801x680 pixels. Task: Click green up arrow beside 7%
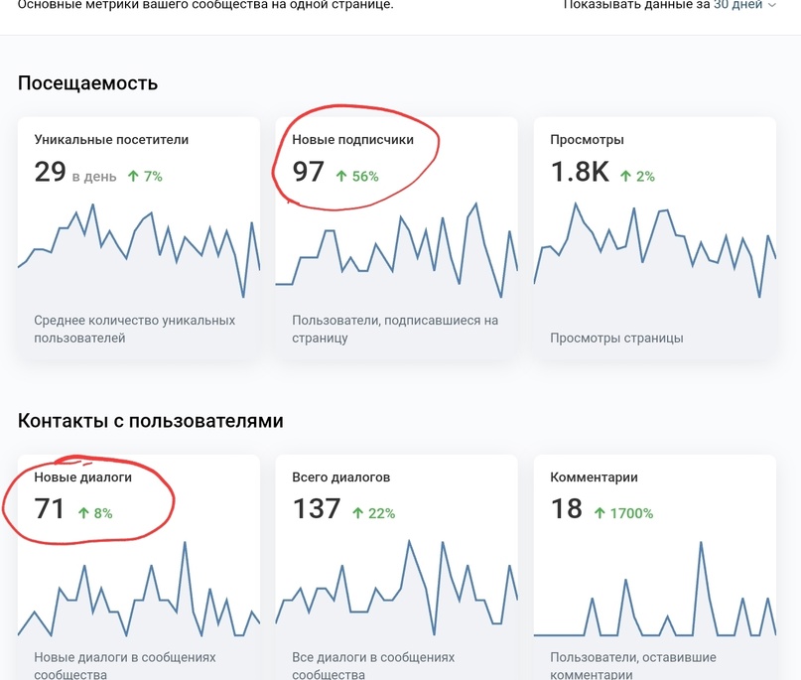pos(133,177)
